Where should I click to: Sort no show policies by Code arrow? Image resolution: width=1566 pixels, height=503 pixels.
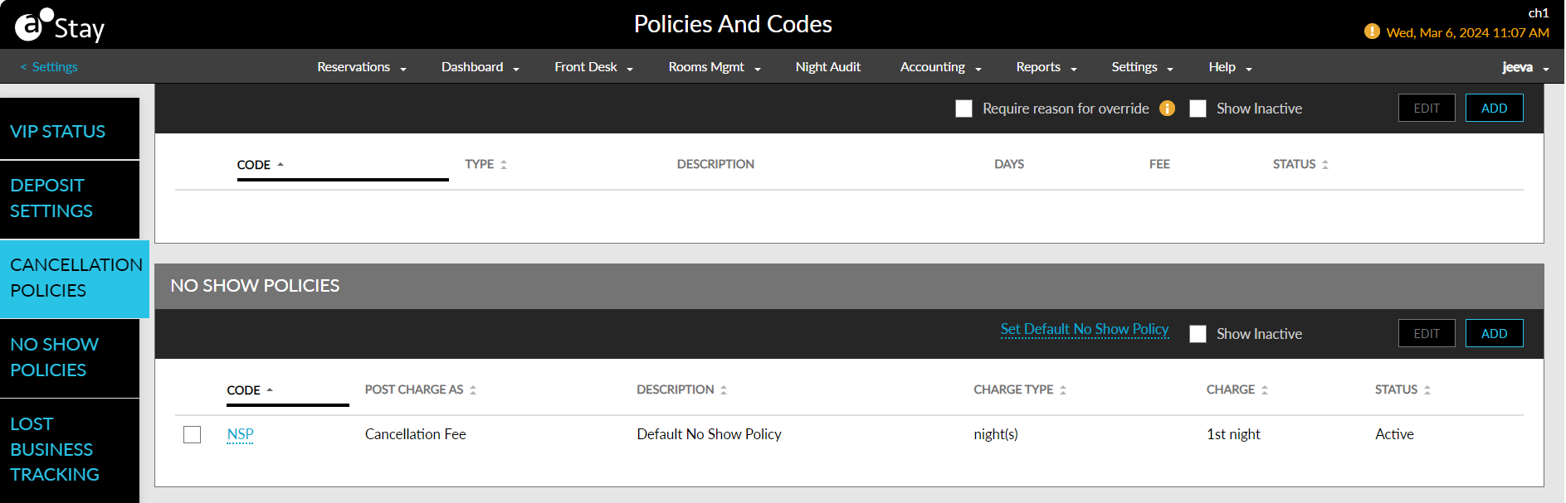270,389
